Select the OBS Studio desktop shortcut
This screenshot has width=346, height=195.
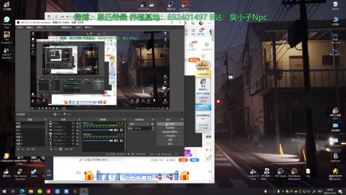pos(280,173)
